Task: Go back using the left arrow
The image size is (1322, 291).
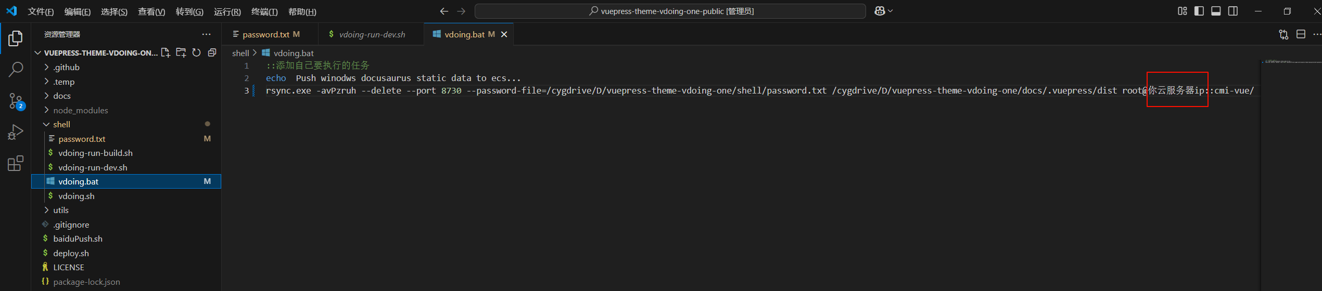Action: [444, 11]
